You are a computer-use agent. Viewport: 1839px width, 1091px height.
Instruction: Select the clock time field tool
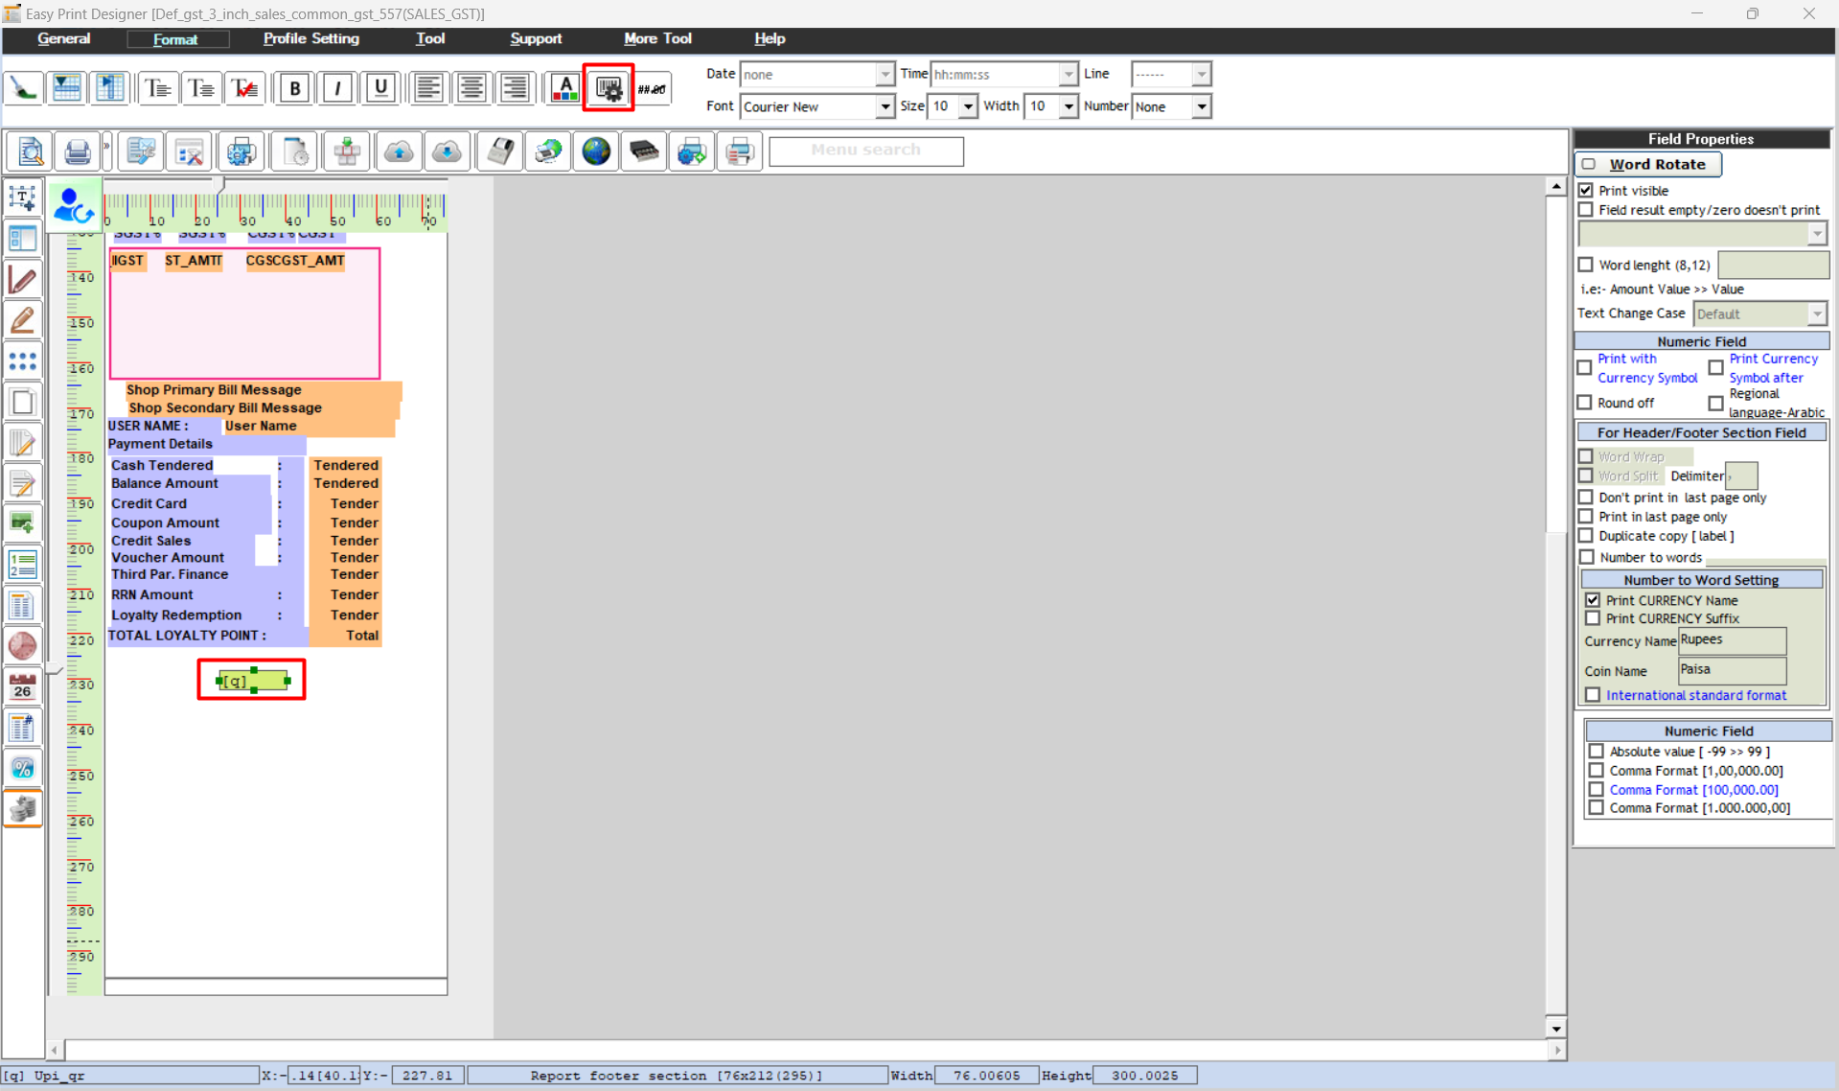pos(22,646)
